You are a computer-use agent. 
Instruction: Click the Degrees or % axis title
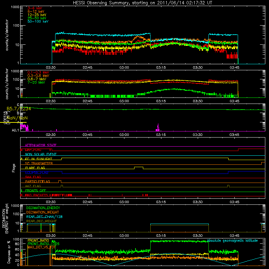pos(9,252)
